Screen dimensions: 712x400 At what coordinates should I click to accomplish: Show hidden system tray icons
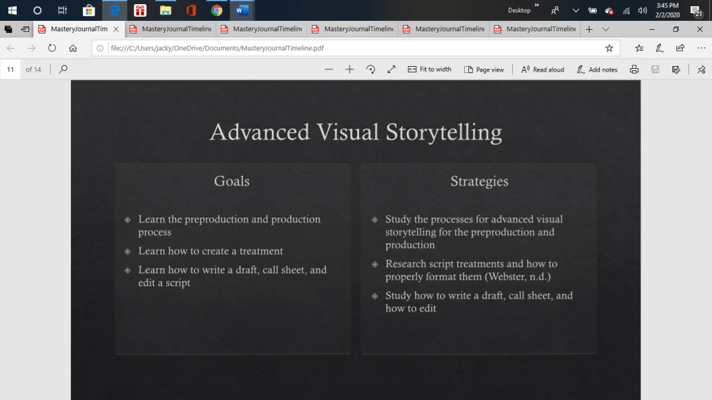[x=576, y=10]
